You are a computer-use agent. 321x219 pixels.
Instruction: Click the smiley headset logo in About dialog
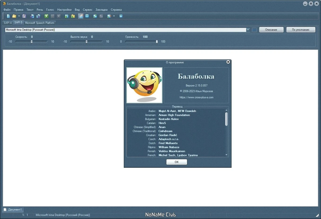click(144, 85)
